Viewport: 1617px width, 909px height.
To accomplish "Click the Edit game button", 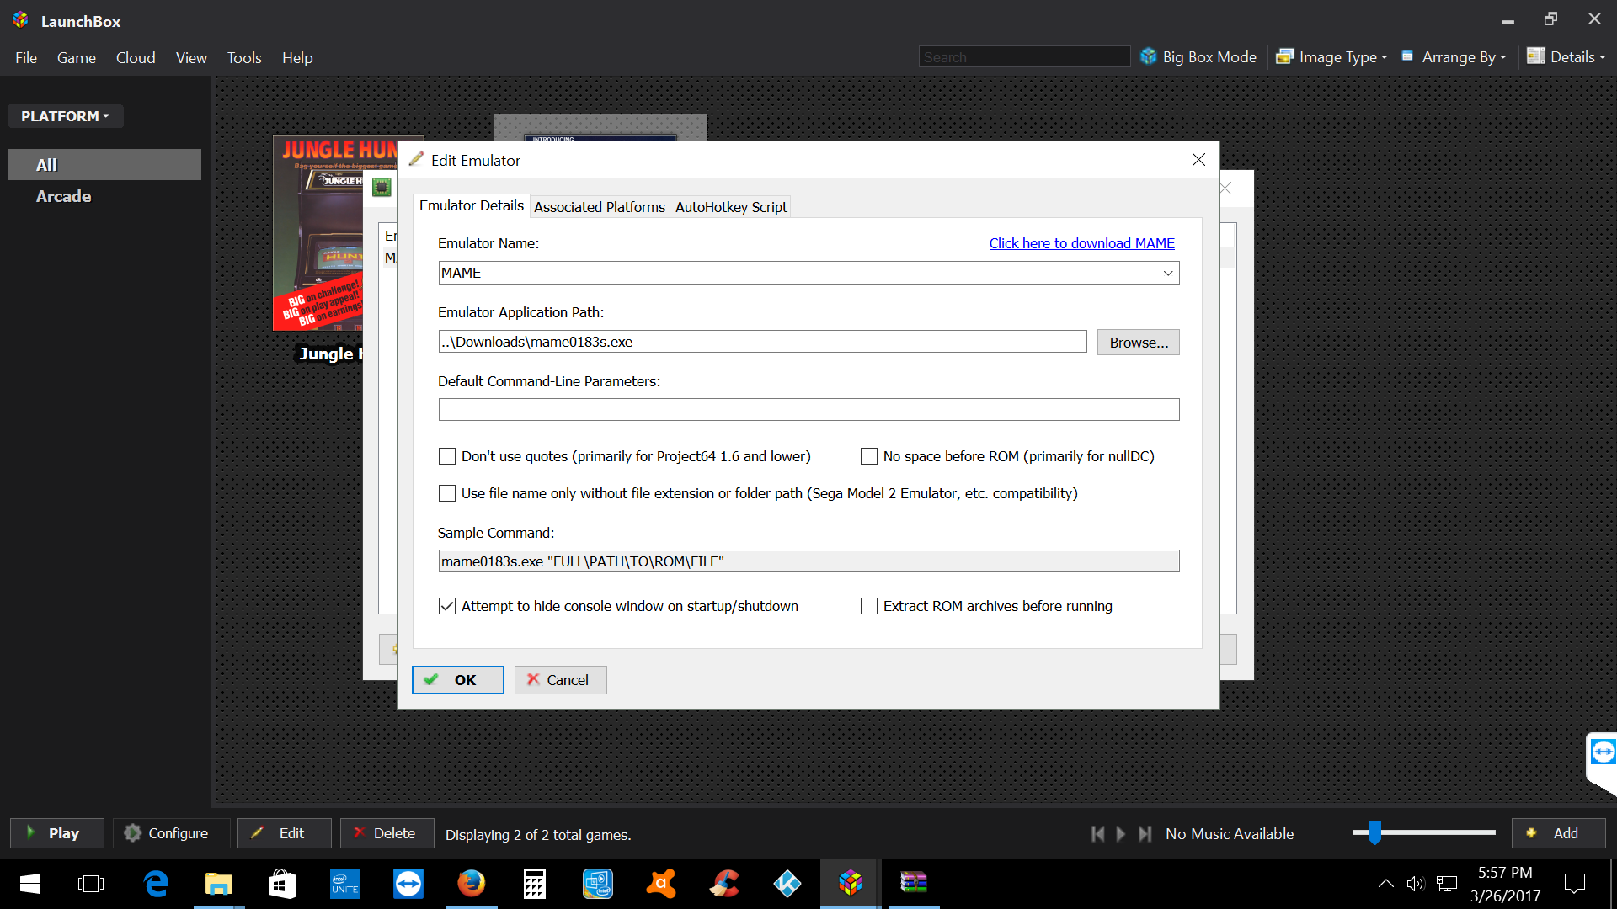I will click(x=285, y=833).
